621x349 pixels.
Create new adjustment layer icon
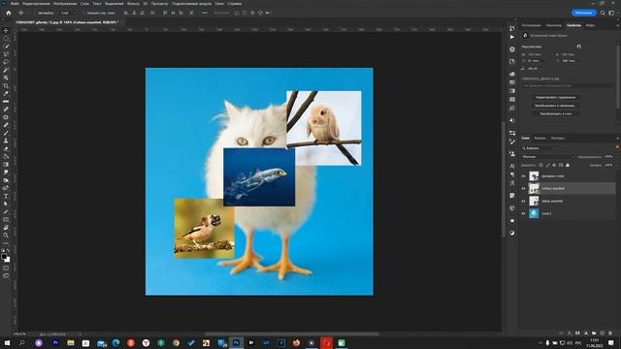[586, 333]
